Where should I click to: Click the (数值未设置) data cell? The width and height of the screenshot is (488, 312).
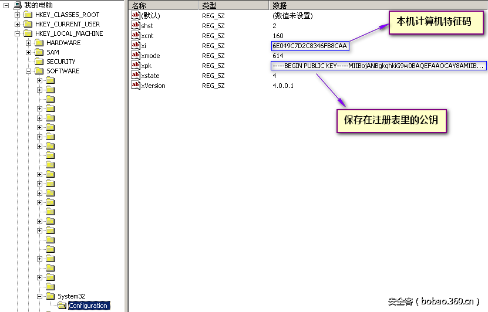pos(292,15)
